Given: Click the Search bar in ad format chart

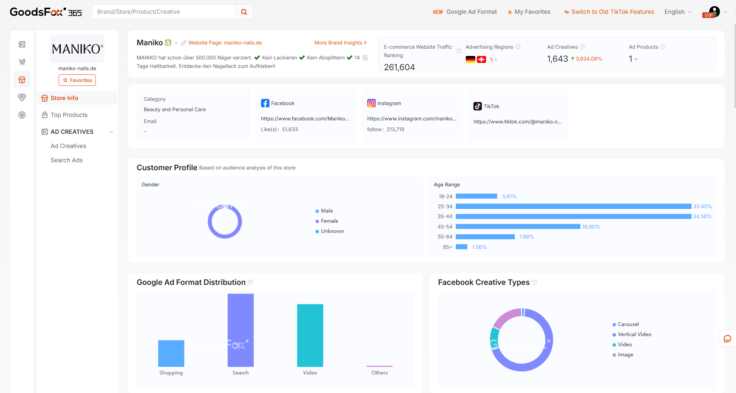Looking at the screenshot, I should pos(240,330).
